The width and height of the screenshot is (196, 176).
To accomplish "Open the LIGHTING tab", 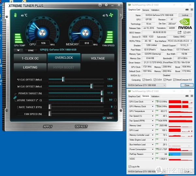I will pos(30,67).
